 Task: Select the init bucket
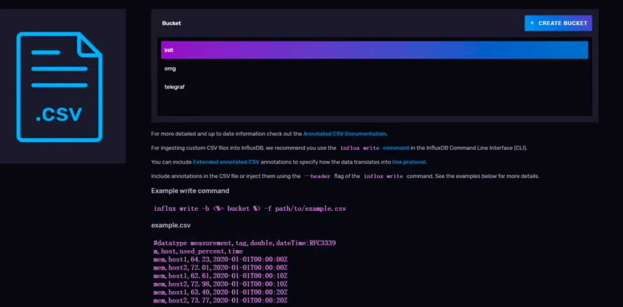click(x=374, y=50)
